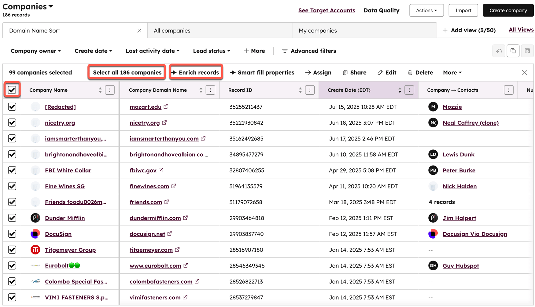Uncheck the FBI White Collar row checkbox

point(12,170)
